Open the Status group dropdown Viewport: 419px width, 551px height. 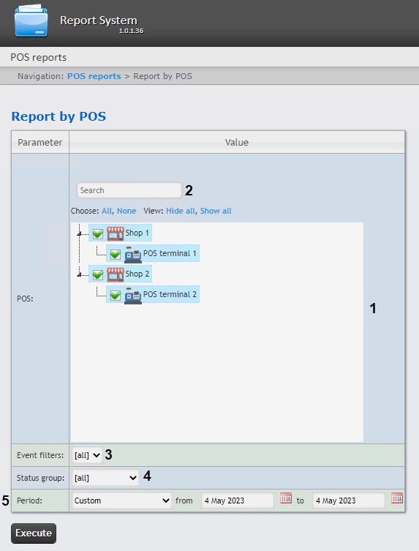[x=105, y=478]
